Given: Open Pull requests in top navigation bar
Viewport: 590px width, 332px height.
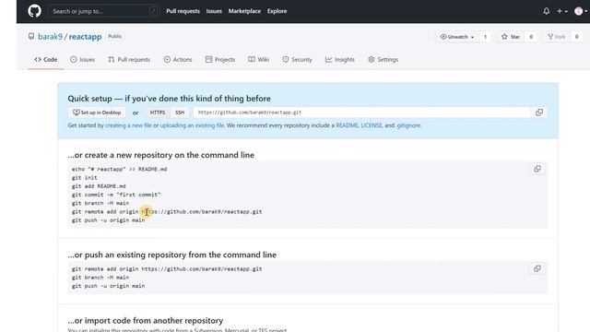Looking at the screenshot, I should [183, 11].
